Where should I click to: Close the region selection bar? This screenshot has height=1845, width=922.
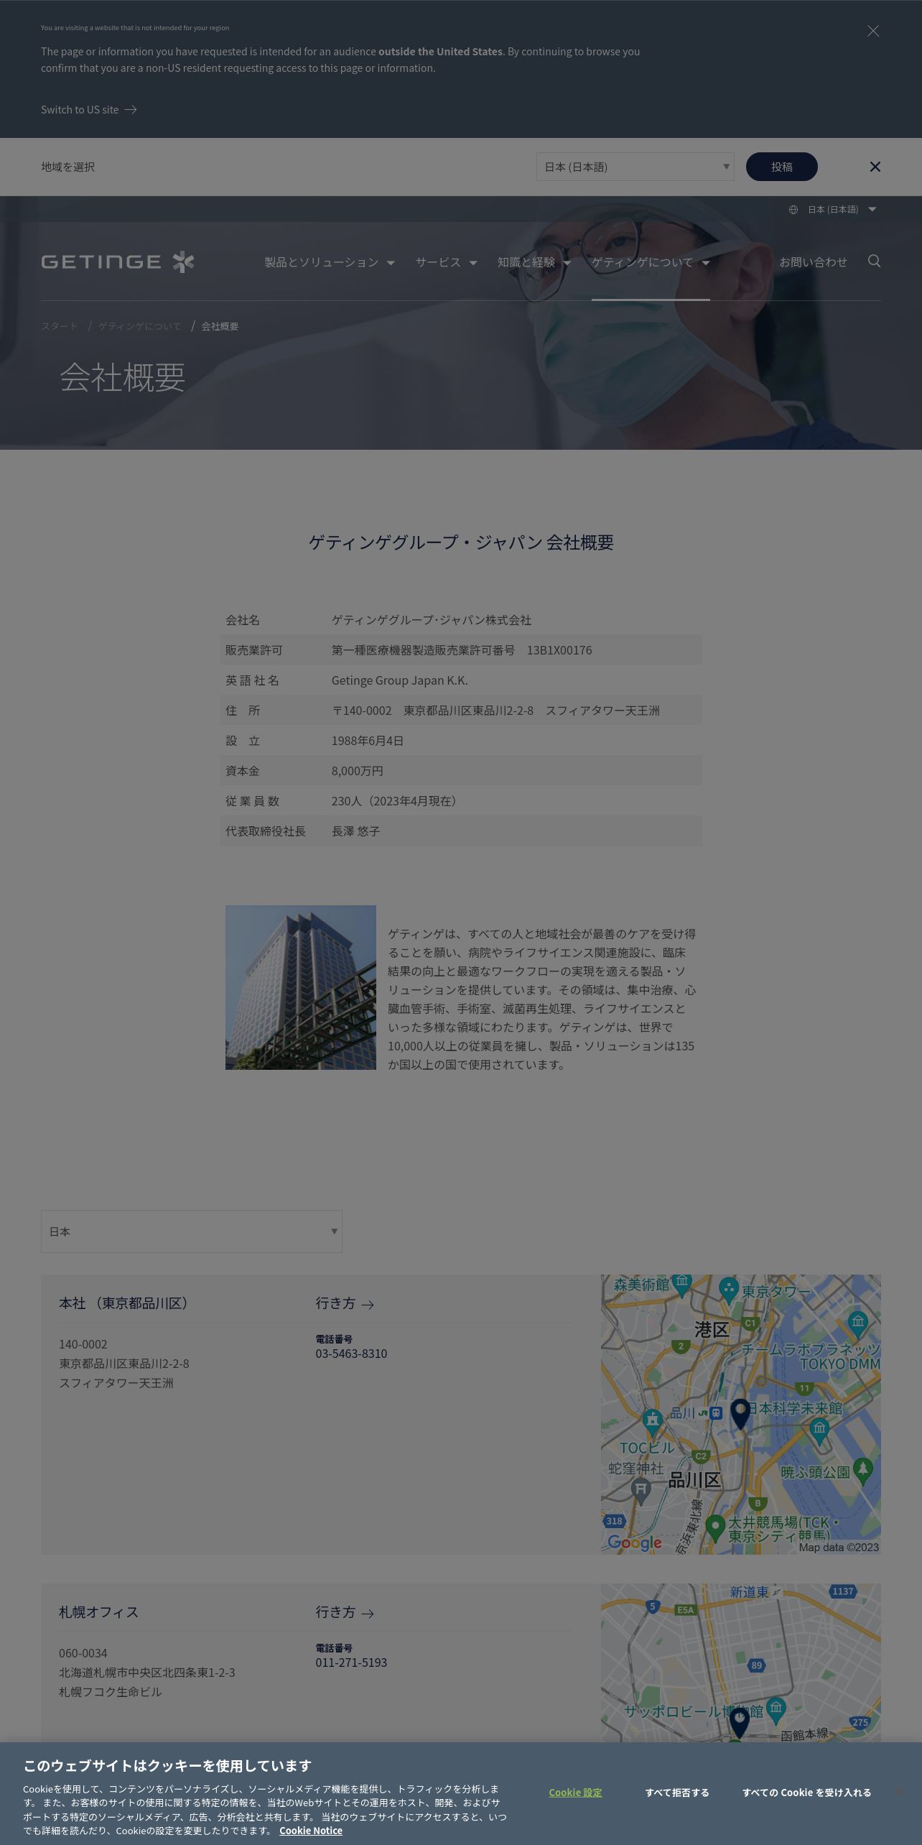875,167
